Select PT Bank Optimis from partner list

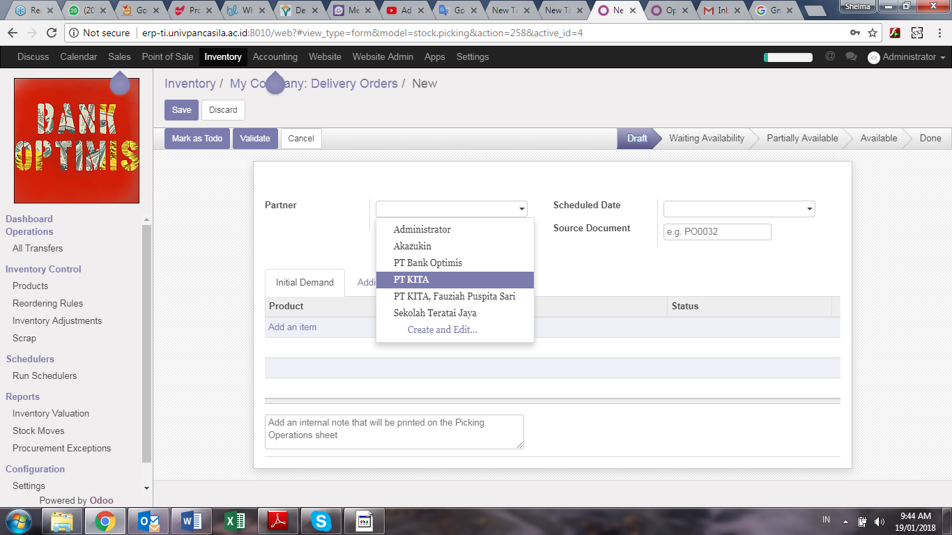click(427, 263)
